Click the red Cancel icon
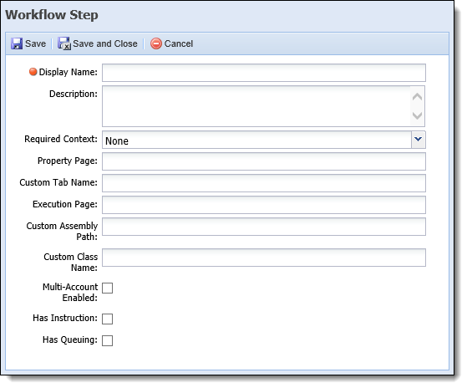 pos(155,43)
